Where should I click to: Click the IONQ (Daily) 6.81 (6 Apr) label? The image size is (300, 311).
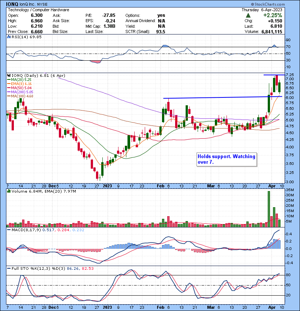tap(38, 75)
